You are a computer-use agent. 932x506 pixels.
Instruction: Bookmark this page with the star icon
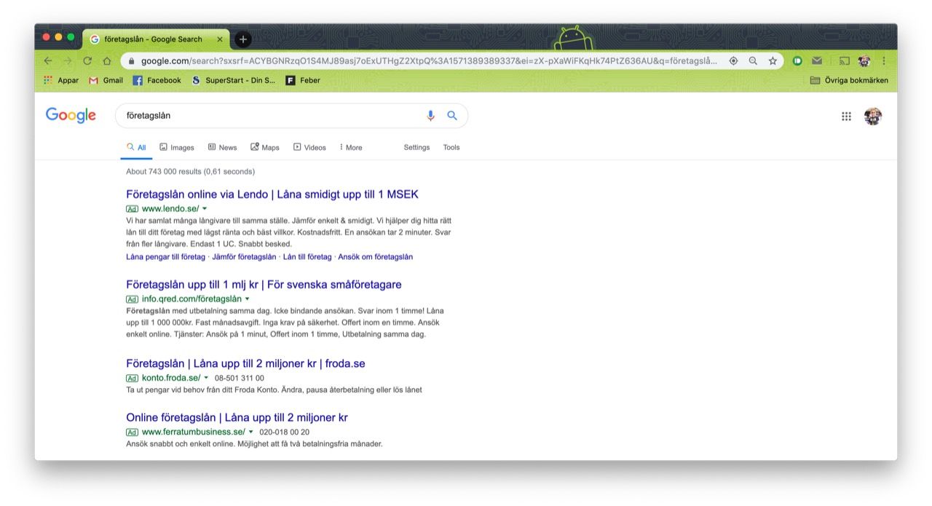pyautogui.click(x=773, y=61)
